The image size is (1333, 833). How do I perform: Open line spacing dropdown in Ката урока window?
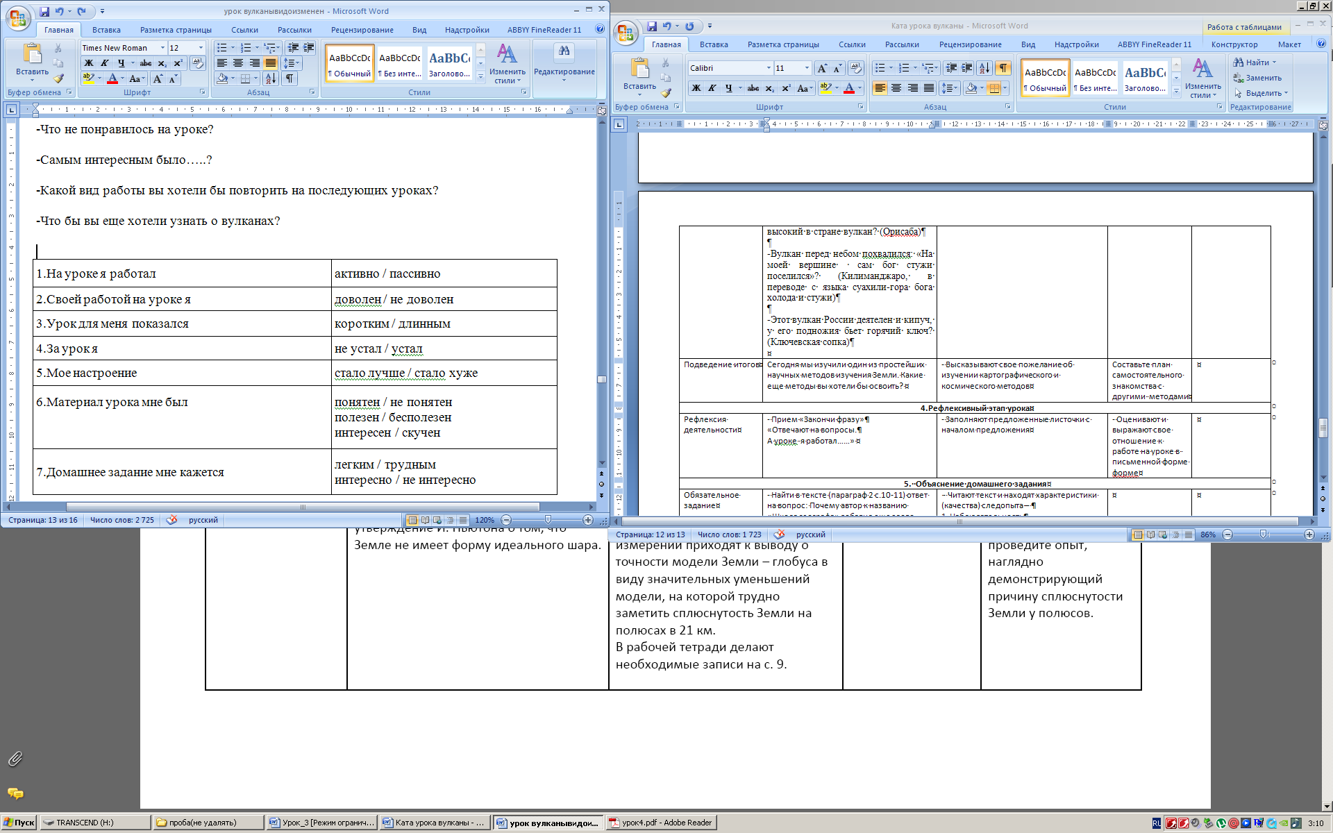948,88
